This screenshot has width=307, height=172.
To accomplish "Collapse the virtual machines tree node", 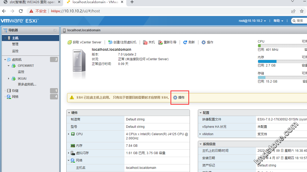I will (x=5, y=59).
